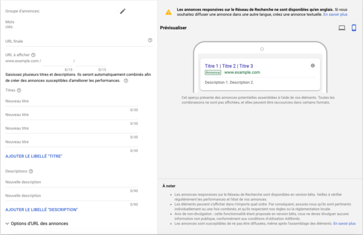The height and width of the screenshot is (235, 363).
Task: Open En savoir plus link in warning banner
Action: [335, 14]
